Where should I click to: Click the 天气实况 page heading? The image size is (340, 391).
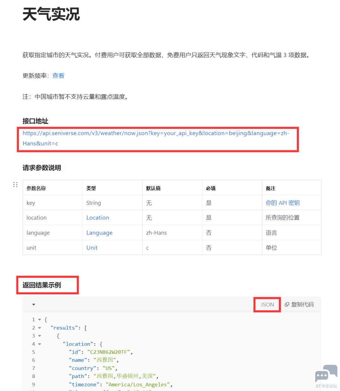[51, 14]
